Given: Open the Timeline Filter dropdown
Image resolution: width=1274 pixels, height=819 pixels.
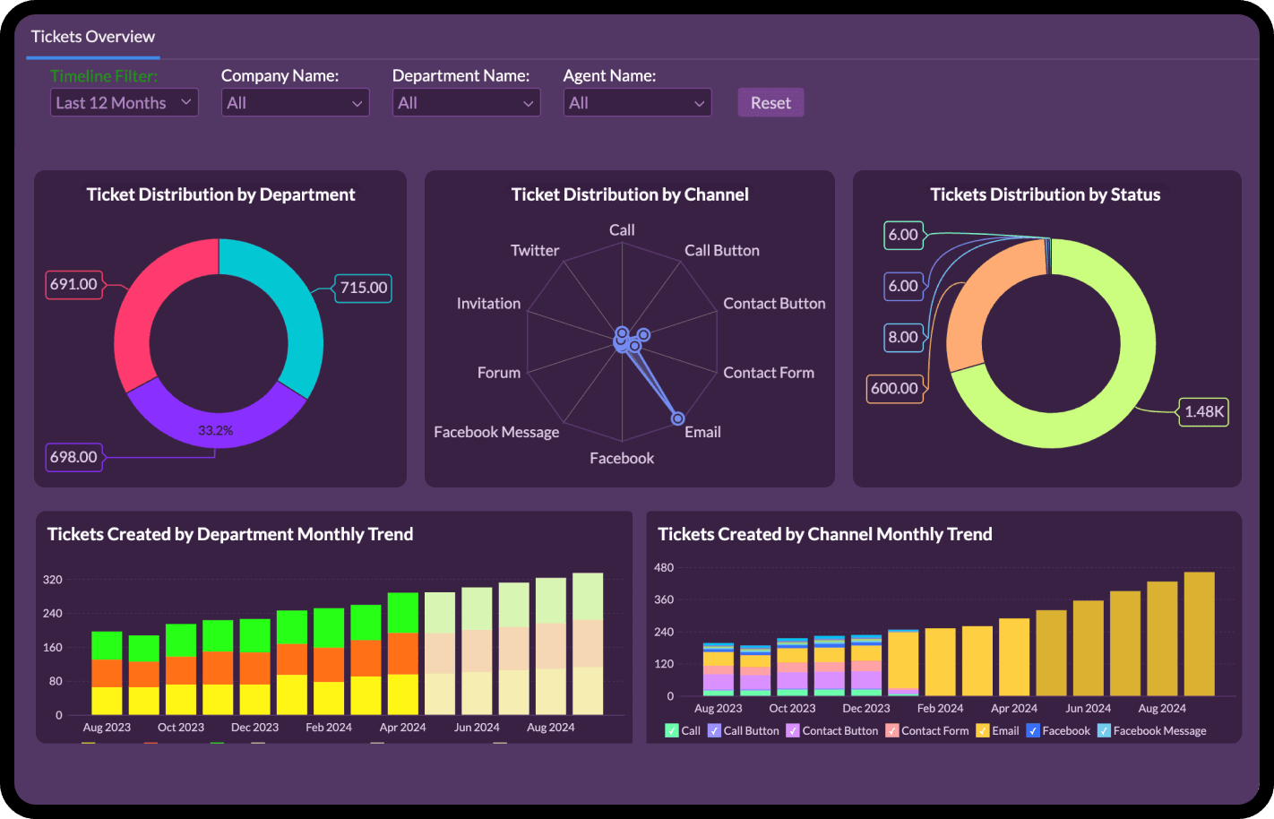Looking at the screenshot, I should (124, 103).
